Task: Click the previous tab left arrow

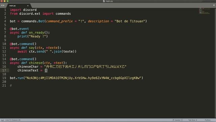Action: (x=2, y=5)
